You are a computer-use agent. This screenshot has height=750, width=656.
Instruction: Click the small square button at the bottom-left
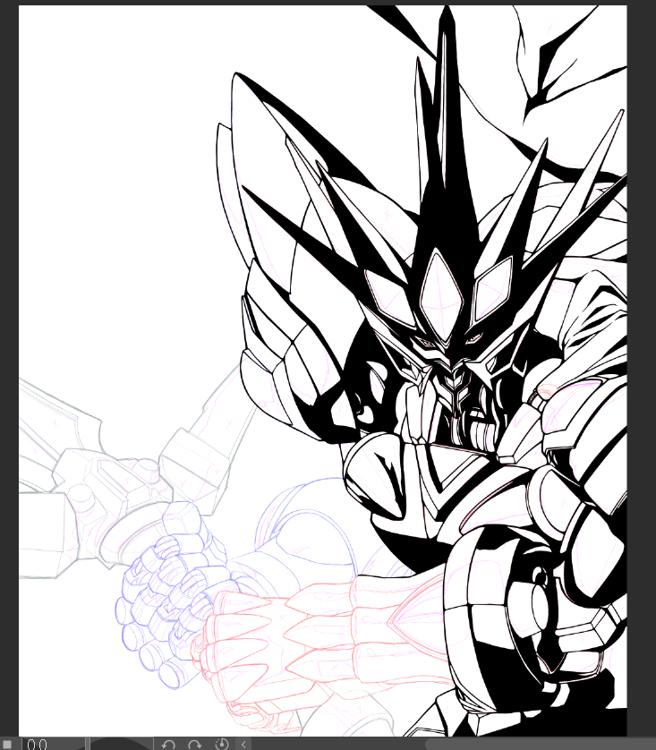[x=8, y=745]
